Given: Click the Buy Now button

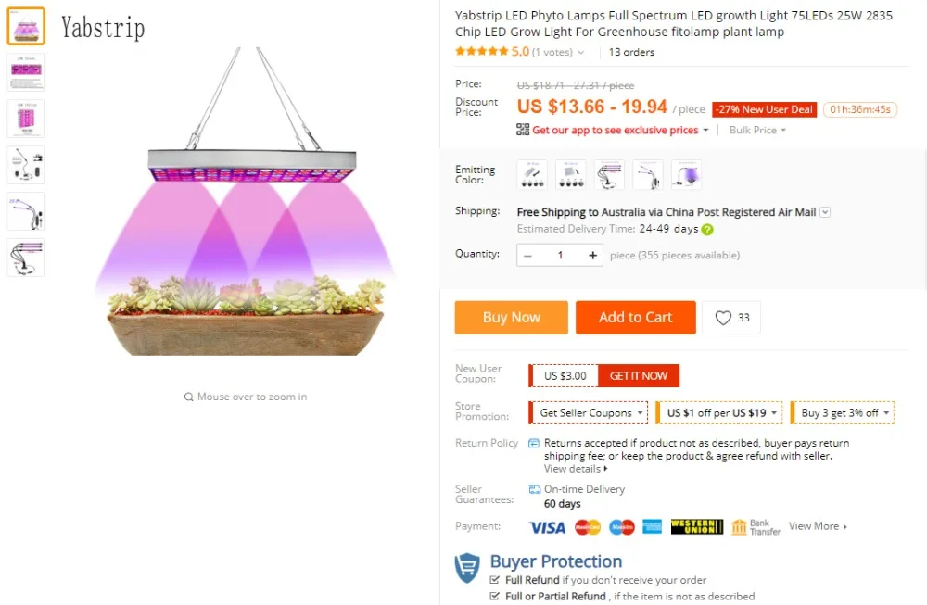Looking at the screenshot, I should 511,318.
